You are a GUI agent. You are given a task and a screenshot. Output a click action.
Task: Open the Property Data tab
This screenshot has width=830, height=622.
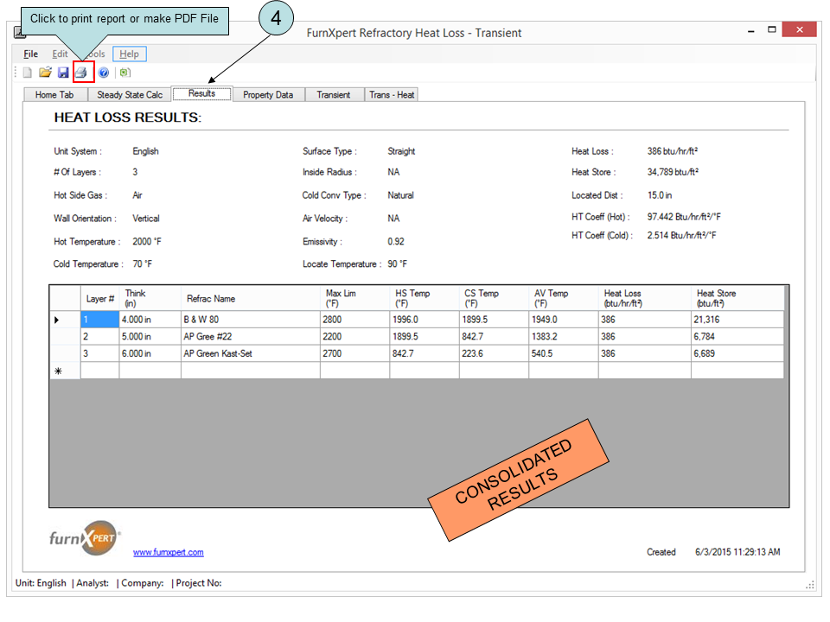[x=268, y=95]
